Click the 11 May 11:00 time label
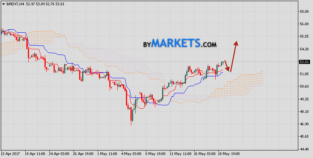Screen dimensions: 313x158 (x=180, y=154)
